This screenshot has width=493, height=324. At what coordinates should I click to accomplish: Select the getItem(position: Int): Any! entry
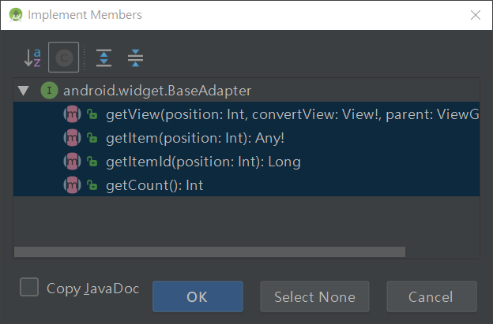(194, 138)
